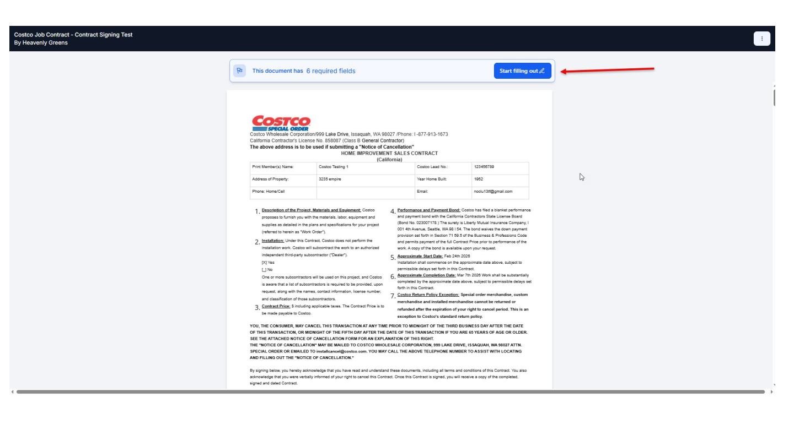Image resolution: width=794 pixels, height=446 pixels.
Task: Click the "Costco Return Policy Exception:" heading
Action: tap(428, 295)
